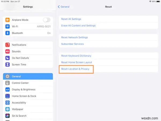Open Bluetooth settings row
This screenshot has width=161, height=121.
click(x=28, y=33)
